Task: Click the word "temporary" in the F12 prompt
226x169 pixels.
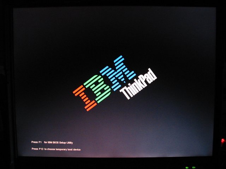Action: pos(61,149)
